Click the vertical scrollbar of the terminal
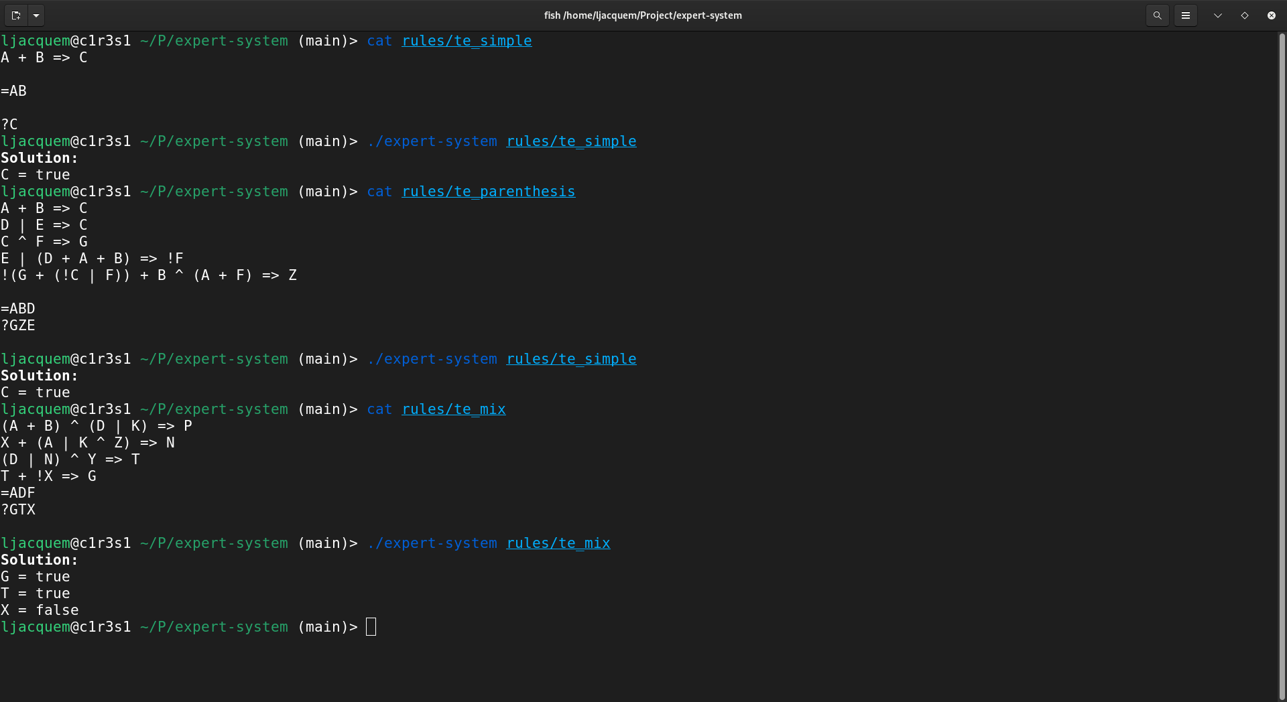 [1282, 366]
